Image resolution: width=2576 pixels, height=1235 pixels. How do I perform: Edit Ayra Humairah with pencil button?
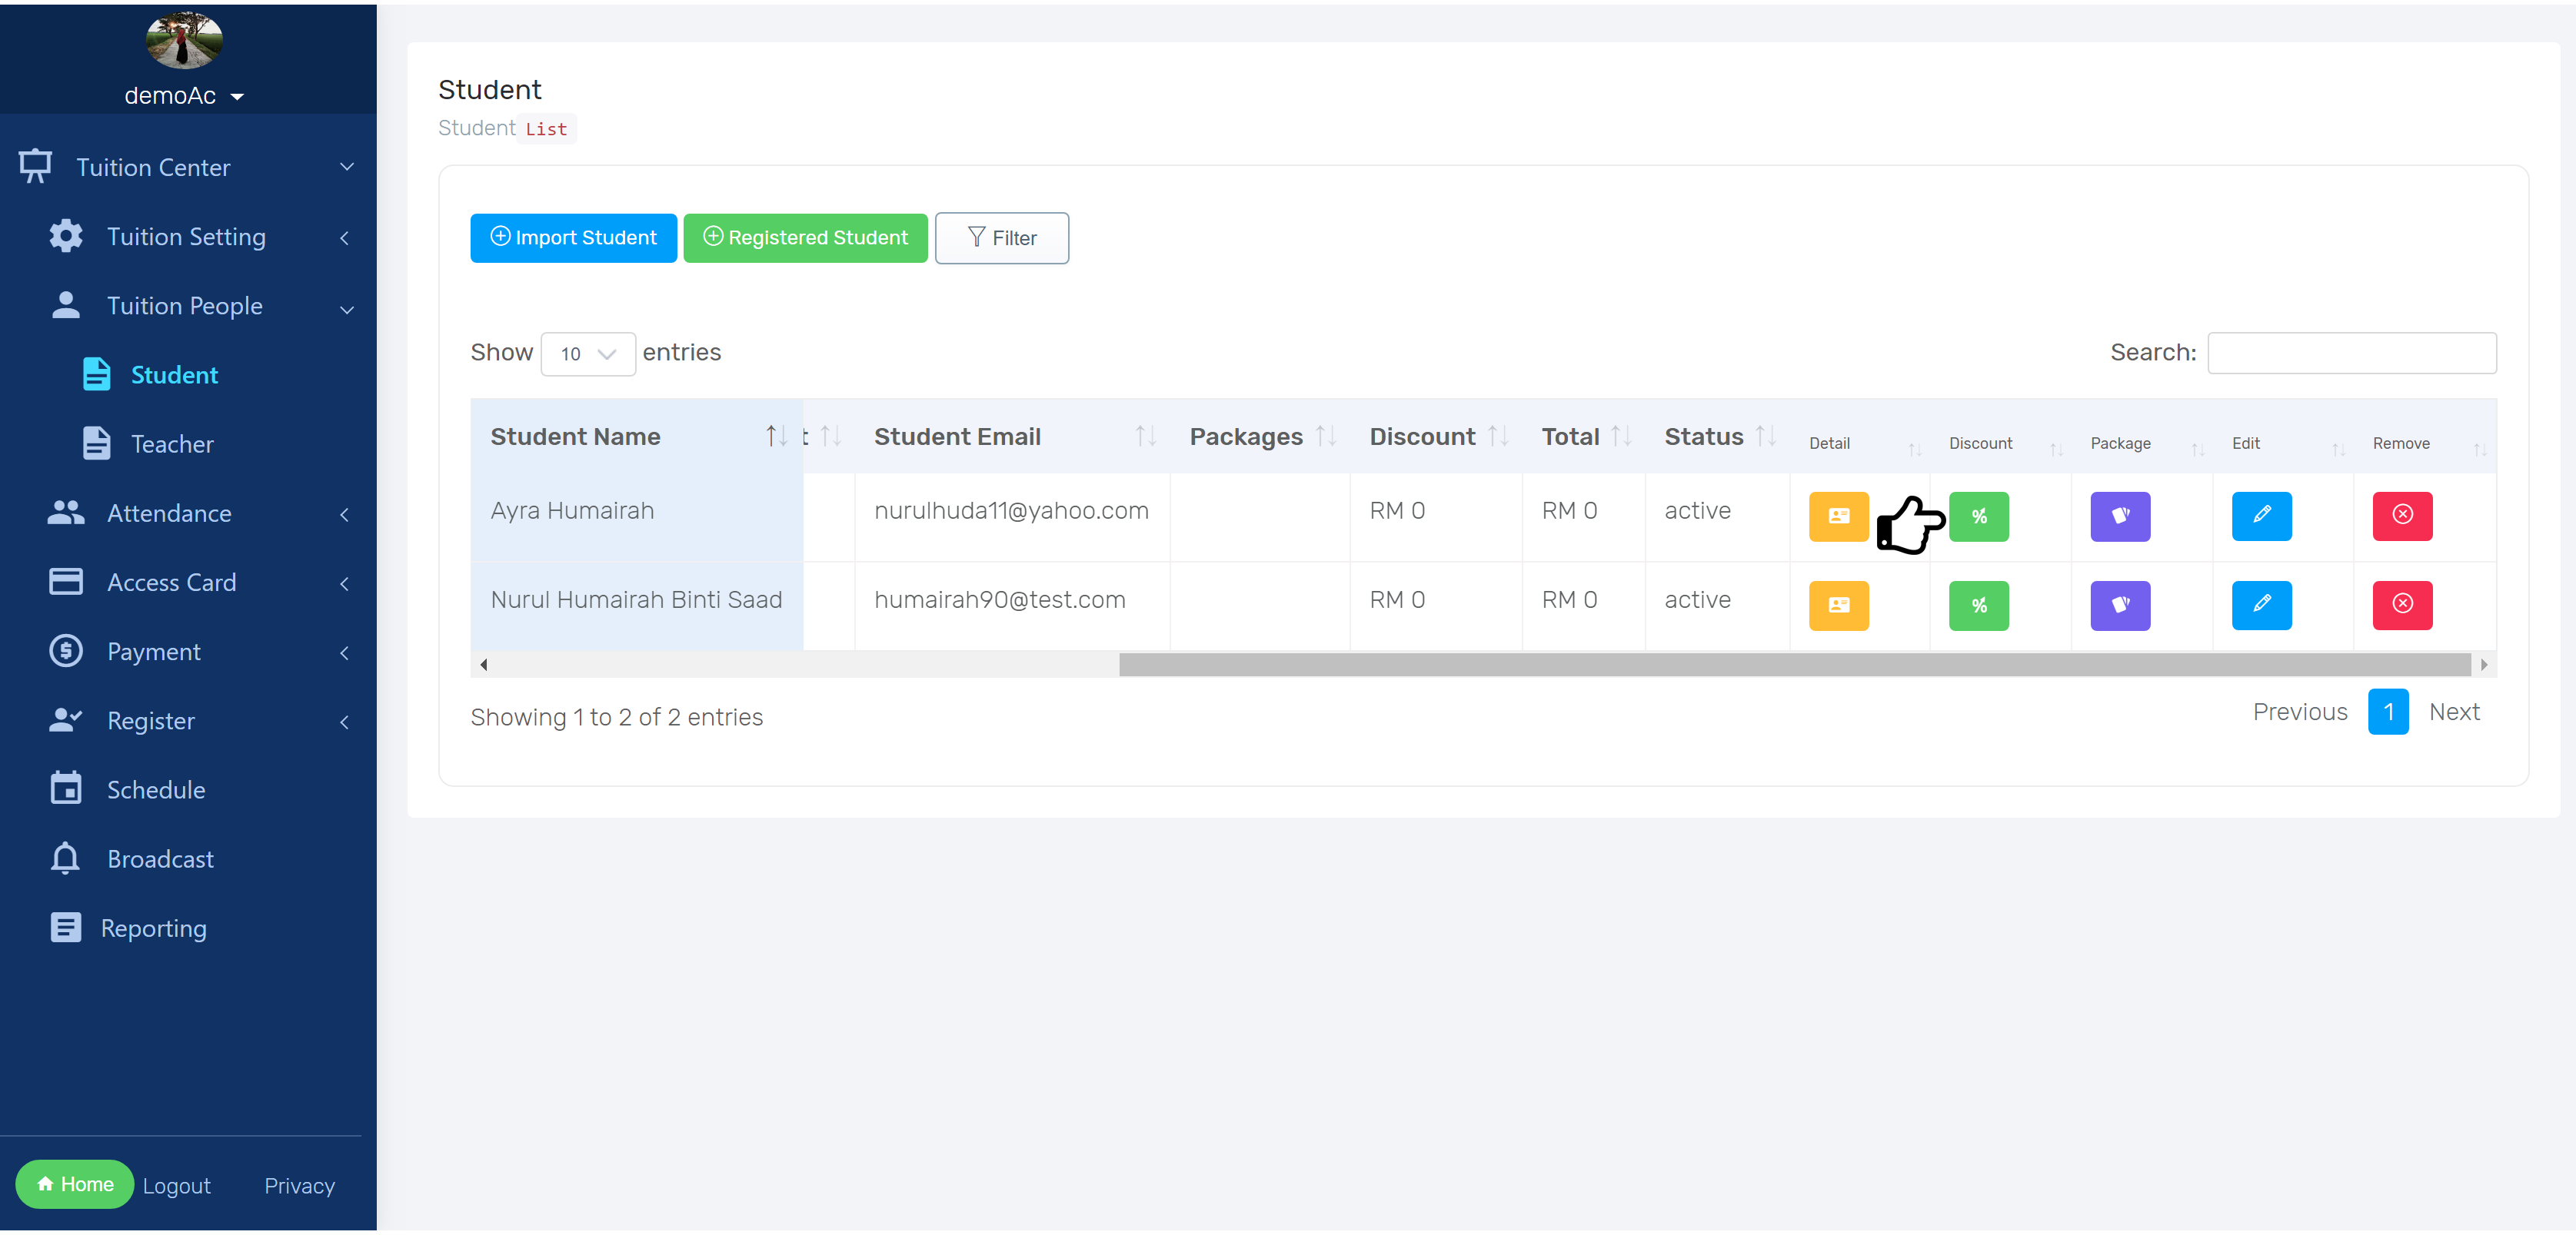[2261, 516]
